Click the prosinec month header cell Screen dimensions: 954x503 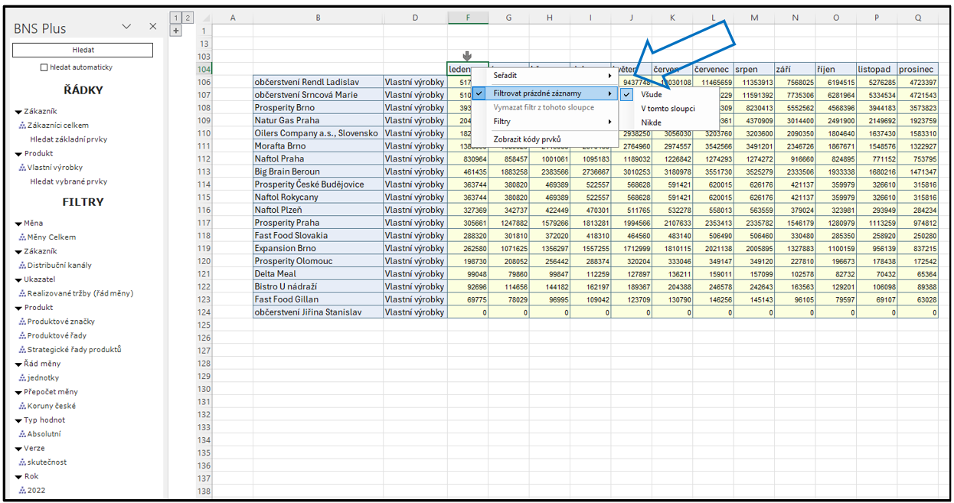click(917, 69)
